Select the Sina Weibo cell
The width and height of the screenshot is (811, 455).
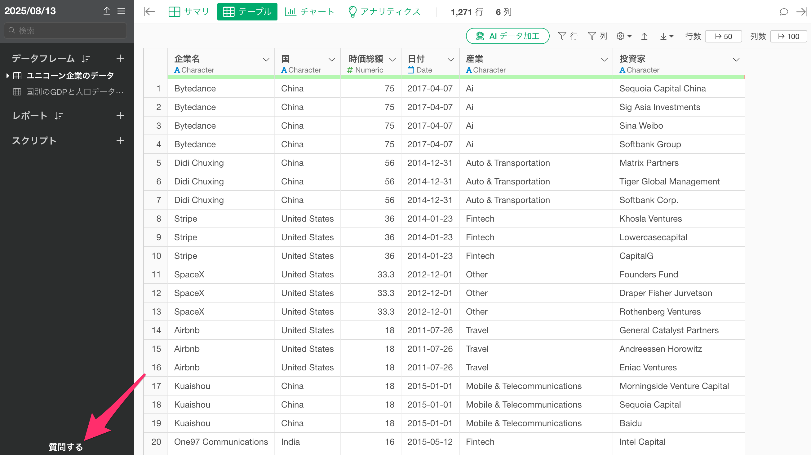pyautogui.click(x=679, y=126)
